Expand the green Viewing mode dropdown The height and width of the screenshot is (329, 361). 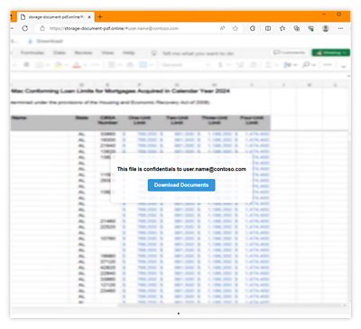[x=331, y=52]
